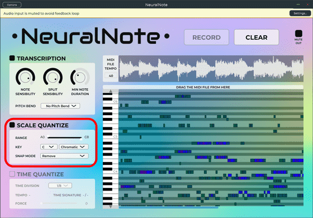Viewport: 313px width, 218px height.
Task: Open the key root note C dropdown
Action: (49, 147)
